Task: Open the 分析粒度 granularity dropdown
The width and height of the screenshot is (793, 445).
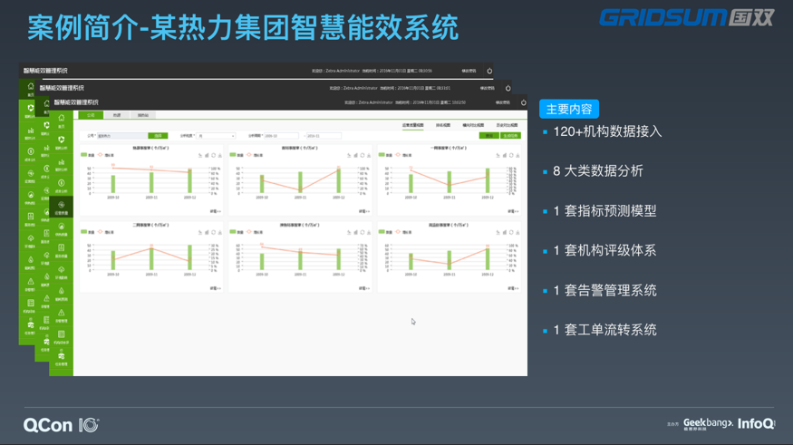Action: click(x=216, y=136)
